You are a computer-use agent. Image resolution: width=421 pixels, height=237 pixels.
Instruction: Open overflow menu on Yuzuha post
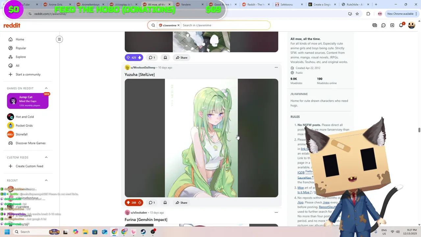pos(276,67)
